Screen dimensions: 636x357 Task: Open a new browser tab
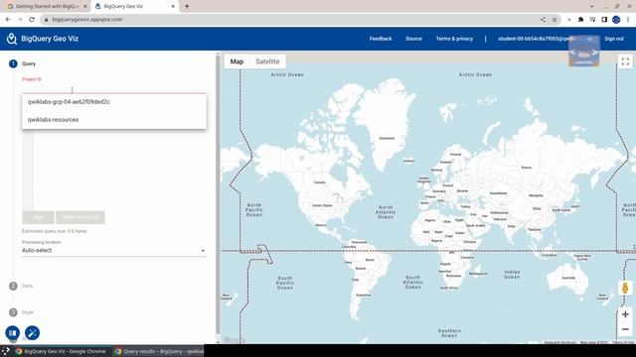click(187, 6)
